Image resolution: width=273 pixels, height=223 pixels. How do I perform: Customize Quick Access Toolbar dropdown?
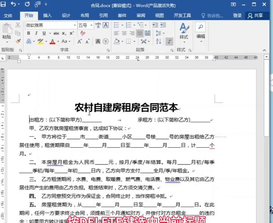(x=46, y=4)
